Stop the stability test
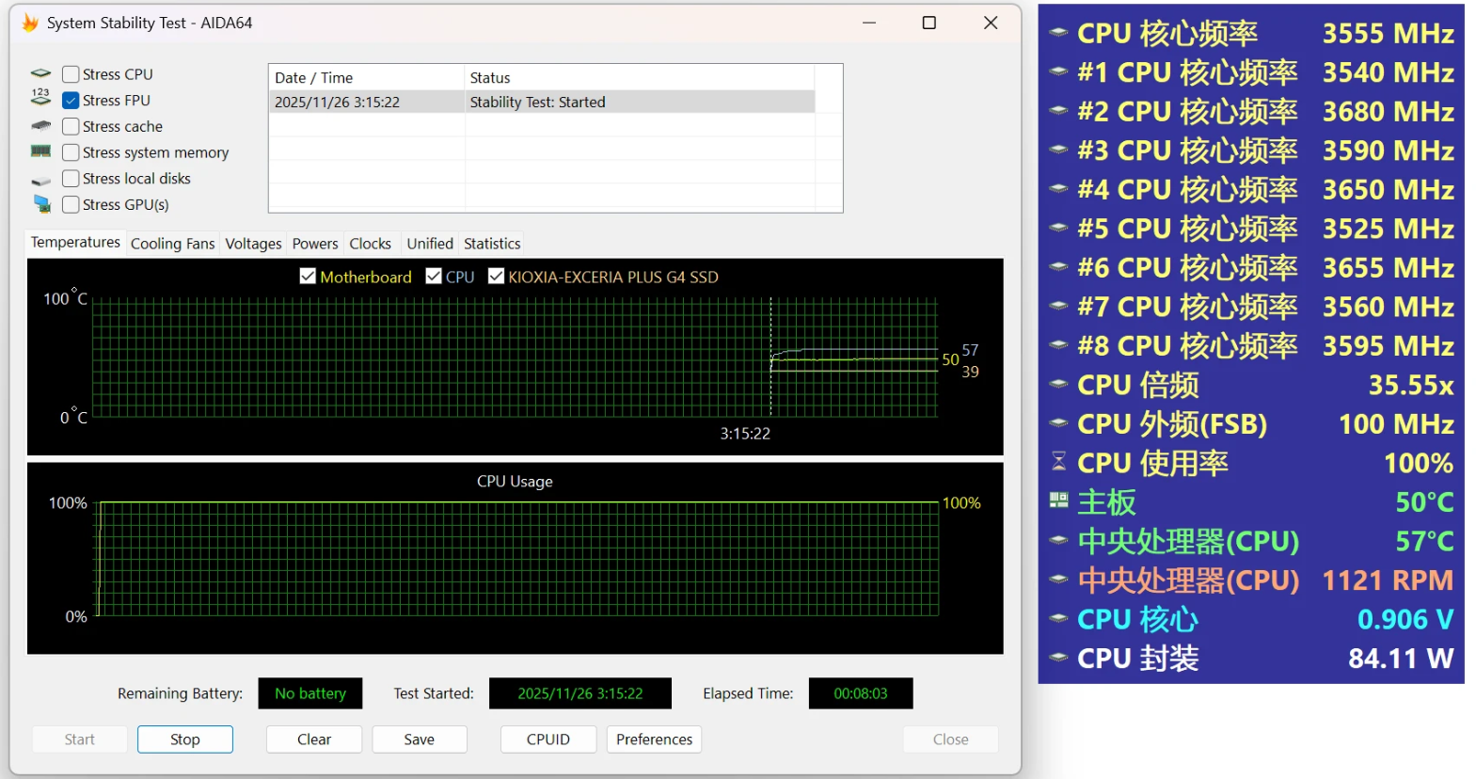1476x779 pixels. coord(185,739)
